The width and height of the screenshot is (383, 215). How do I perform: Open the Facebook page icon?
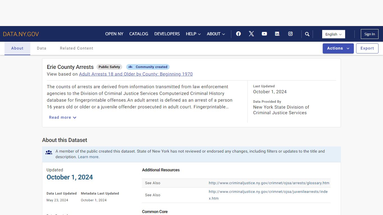[238, 34]
